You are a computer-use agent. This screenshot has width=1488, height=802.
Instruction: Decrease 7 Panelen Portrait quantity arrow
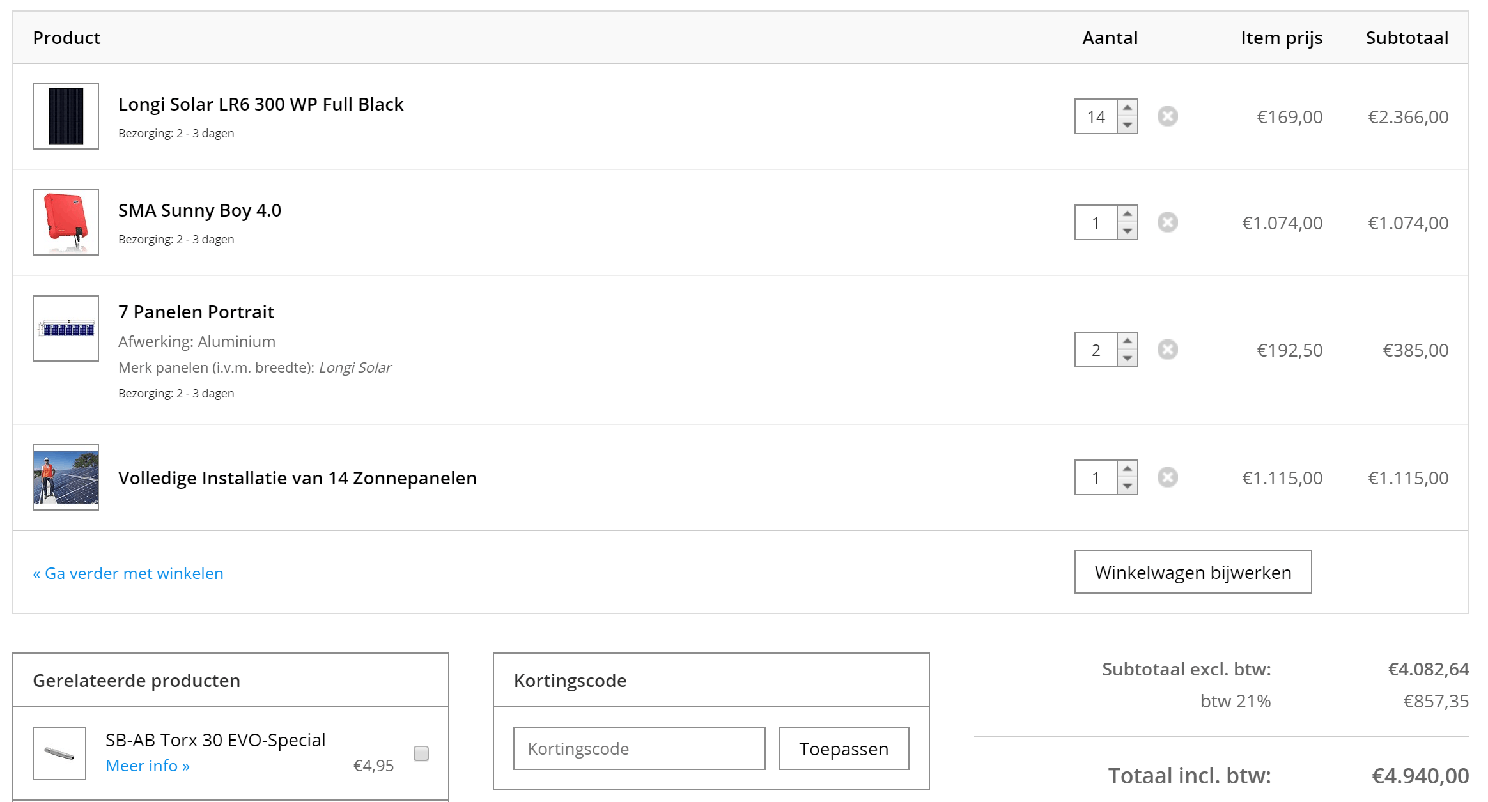pos(1128,358)
